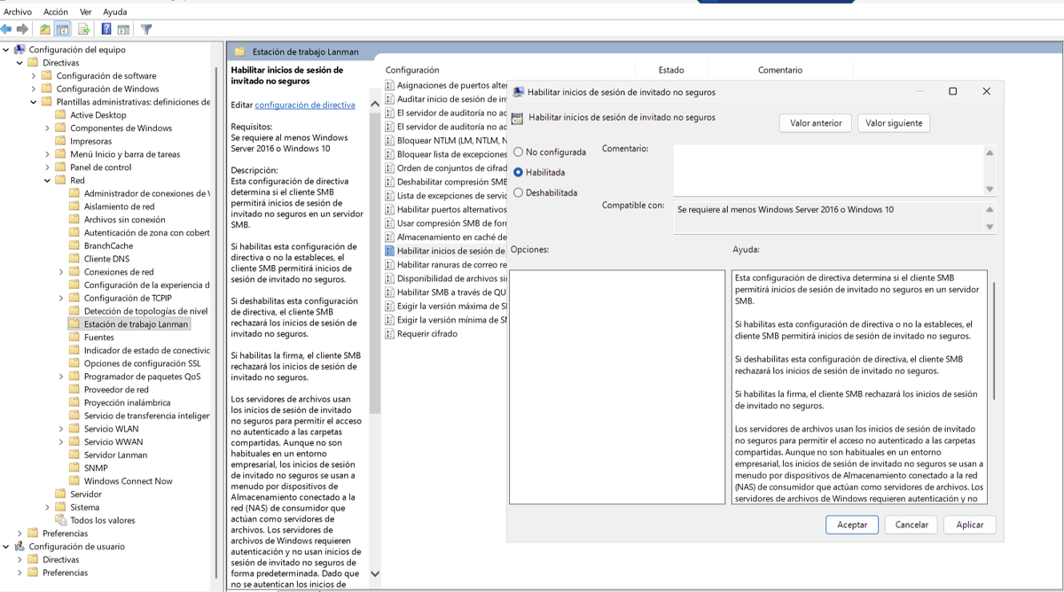Viewport: 1064px width, 592px height.
Task: Click inside the Comentario text box
Action: (828, 170)
